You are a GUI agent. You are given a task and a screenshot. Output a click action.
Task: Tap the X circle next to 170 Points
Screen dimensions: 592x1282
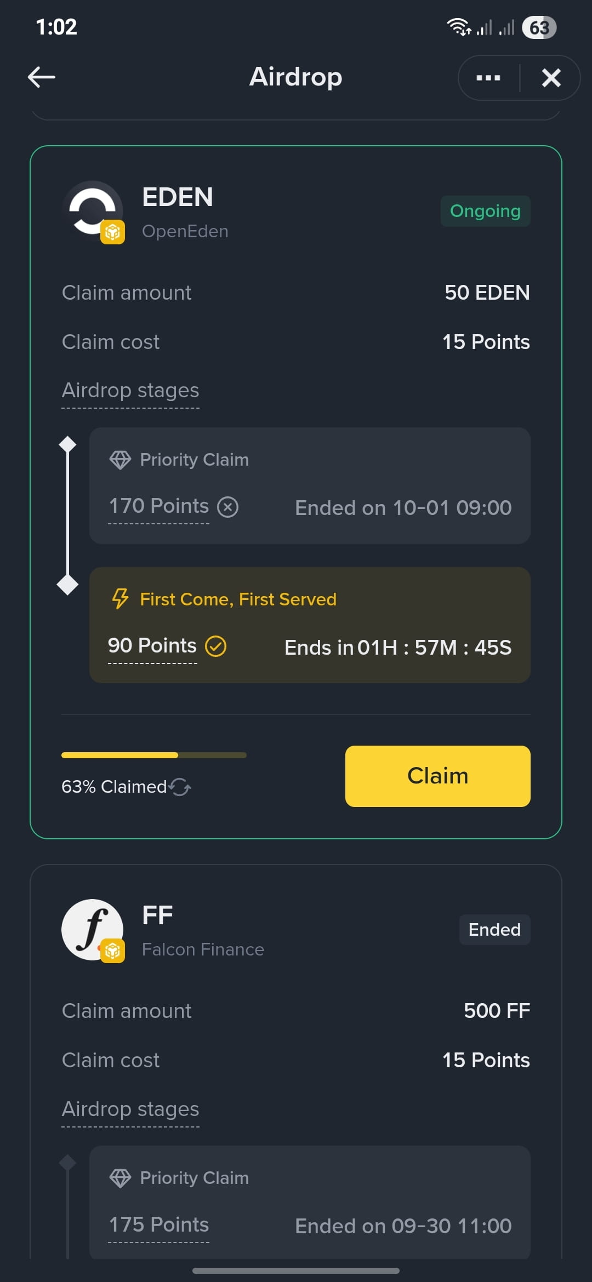(227, 507)
